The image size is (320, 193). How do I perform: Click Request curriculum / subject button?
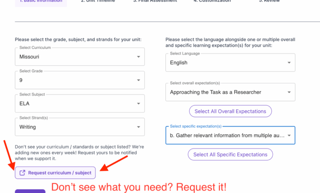[55, 173]
